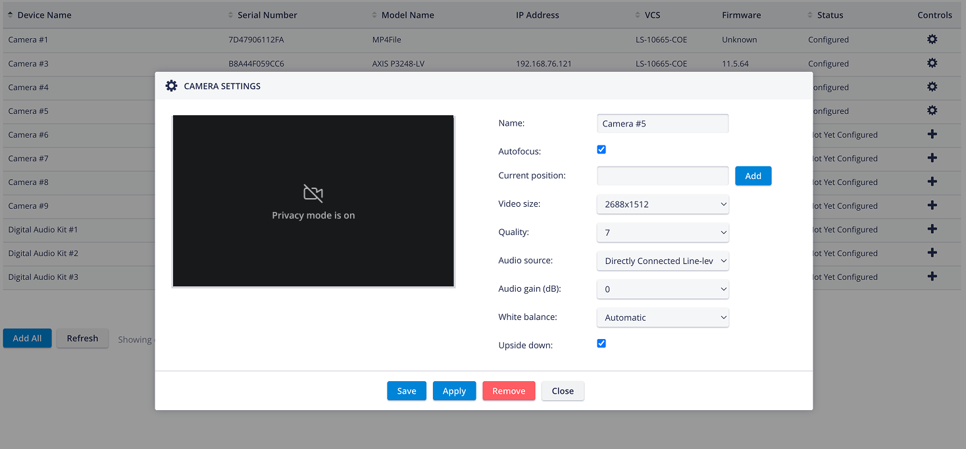Viewport: 966px width, 449px height.
Task: Toggle the Upside down checkbox
Action: (x=601, y=343)
